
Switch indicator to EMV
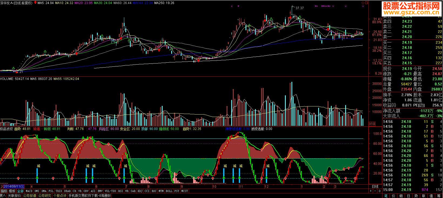click(x=100, y=191)
